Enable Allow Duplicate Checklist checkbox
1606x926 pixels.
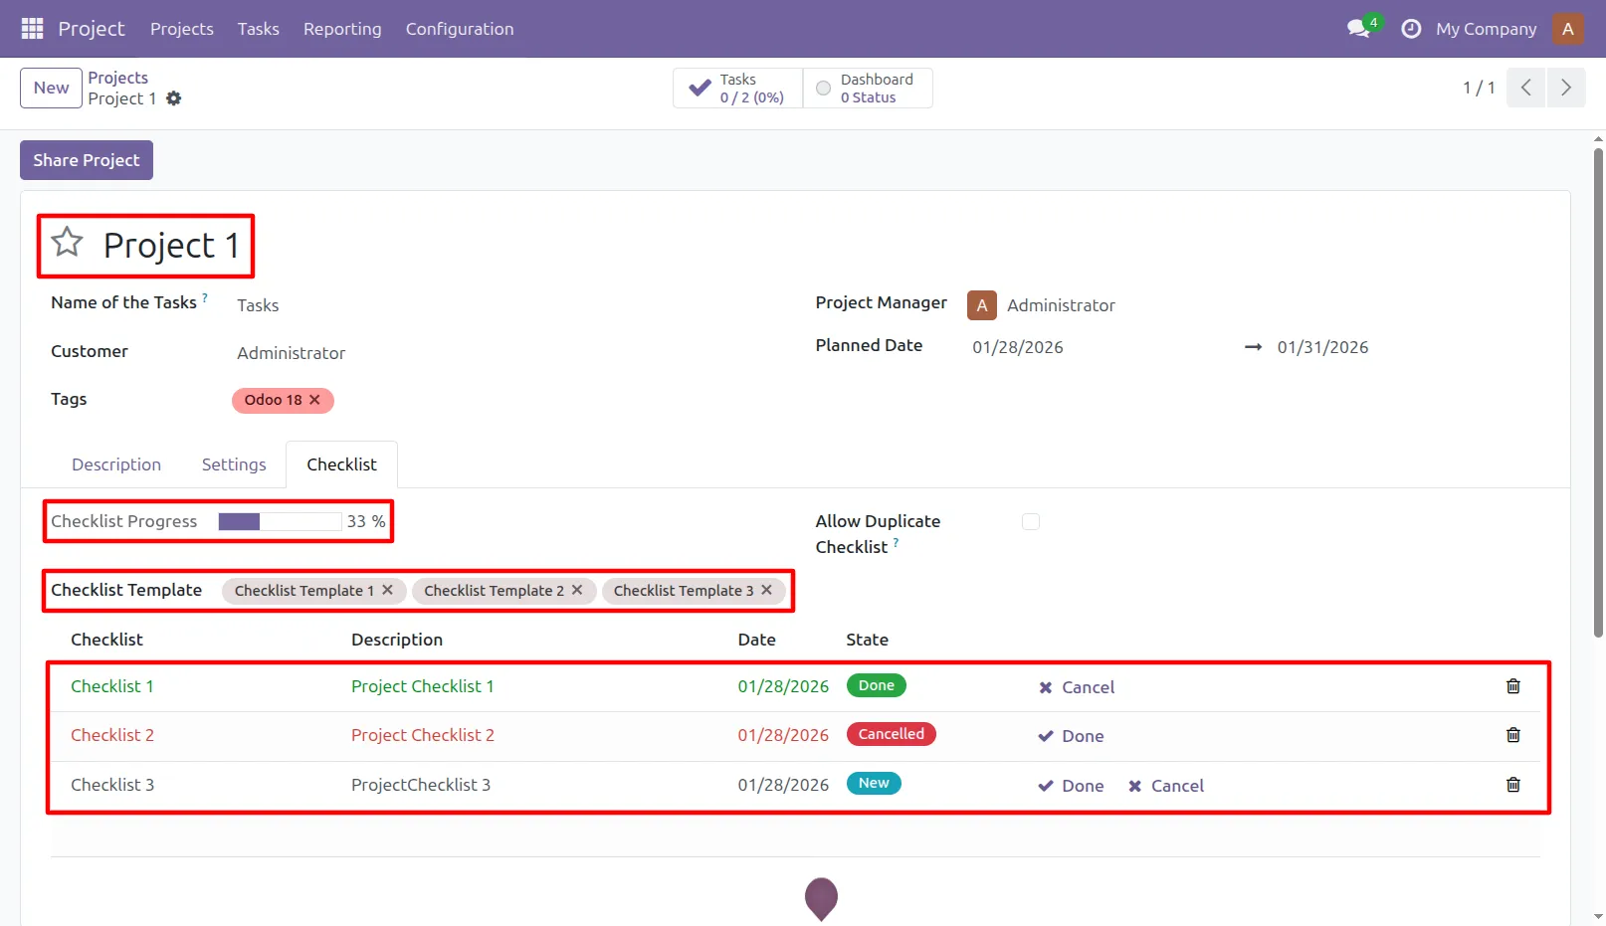coord(1031,522)
